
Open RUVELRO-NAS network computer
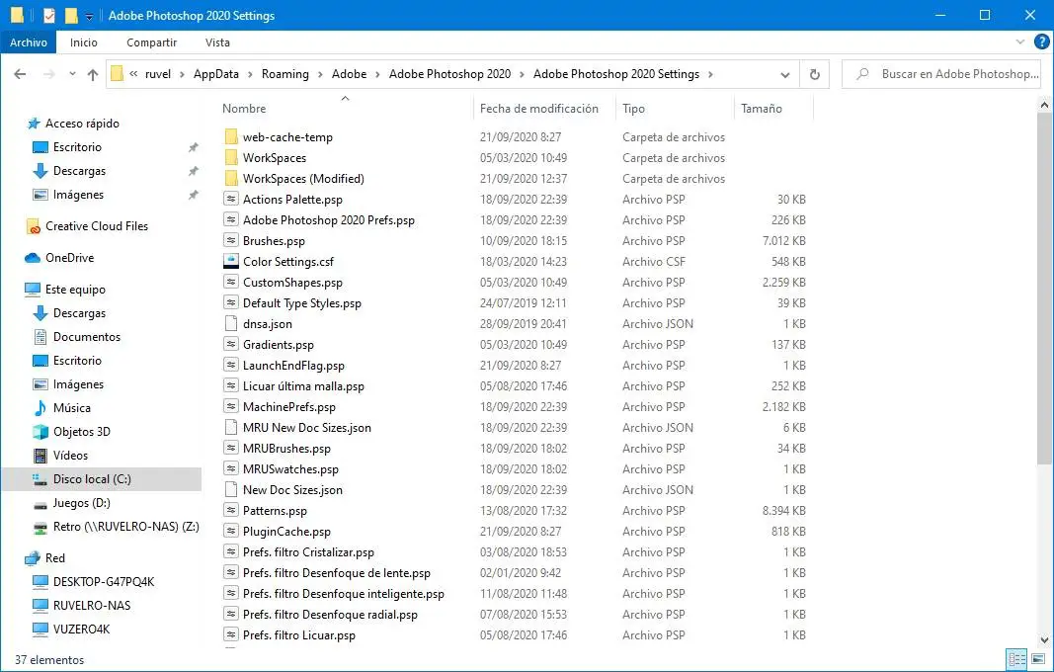pos(92,606)
